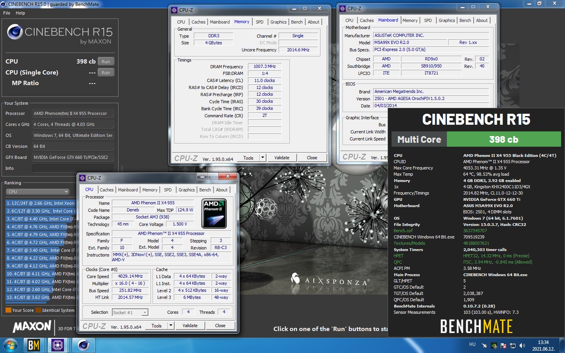This screenshot has height=353, width=565.
Task: Switch to CPU tab in Mainboard CPU-Z window
Action: (x=349, y=20)
